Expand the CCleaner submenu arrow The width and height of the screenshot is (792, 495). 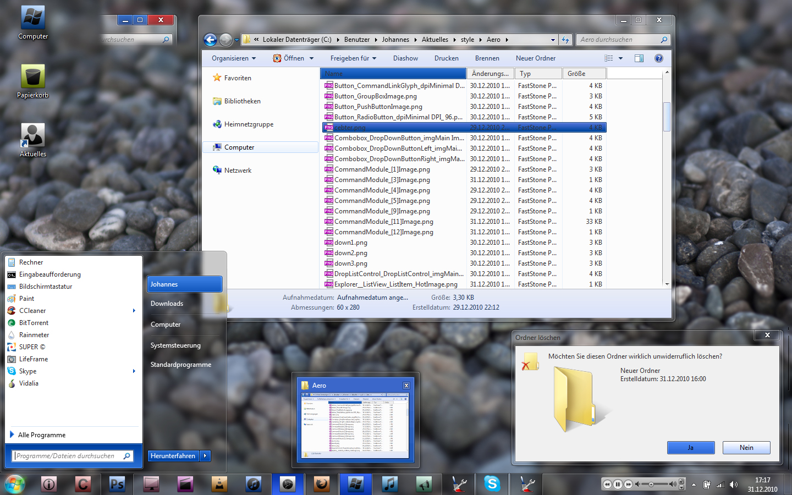tap(134, 311)
